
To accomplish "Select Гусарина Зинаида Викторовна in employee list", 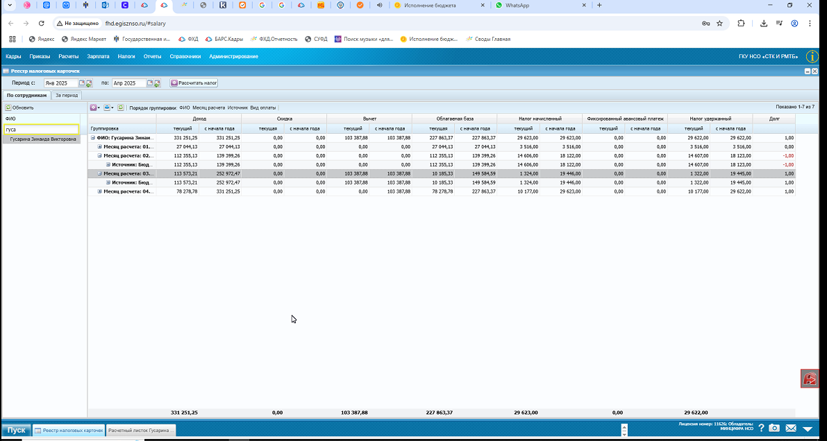I will pos(41,139).
